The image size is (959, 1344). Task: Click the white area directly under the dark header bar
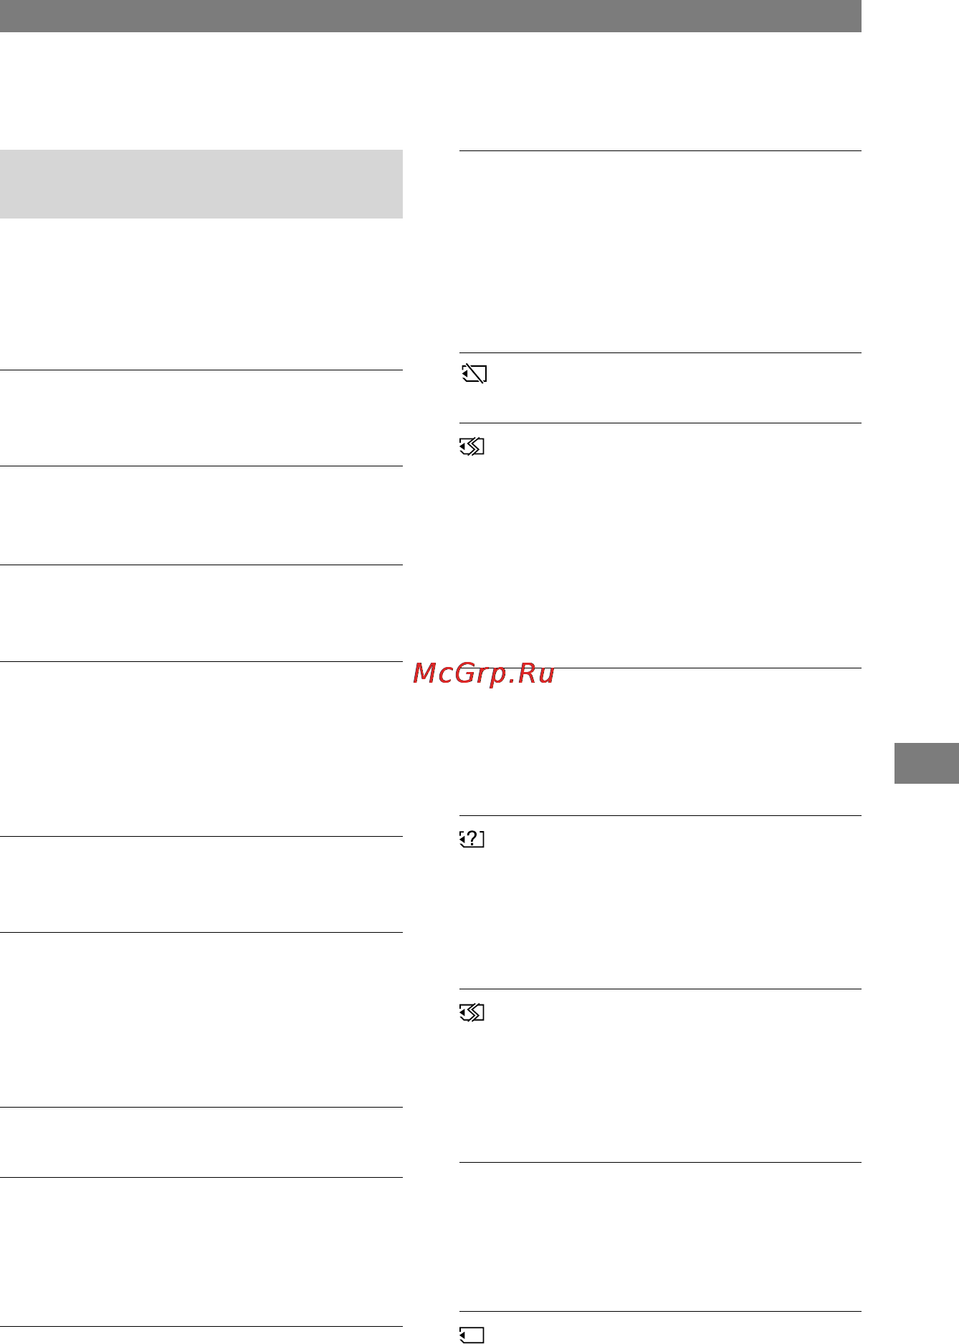430,90
